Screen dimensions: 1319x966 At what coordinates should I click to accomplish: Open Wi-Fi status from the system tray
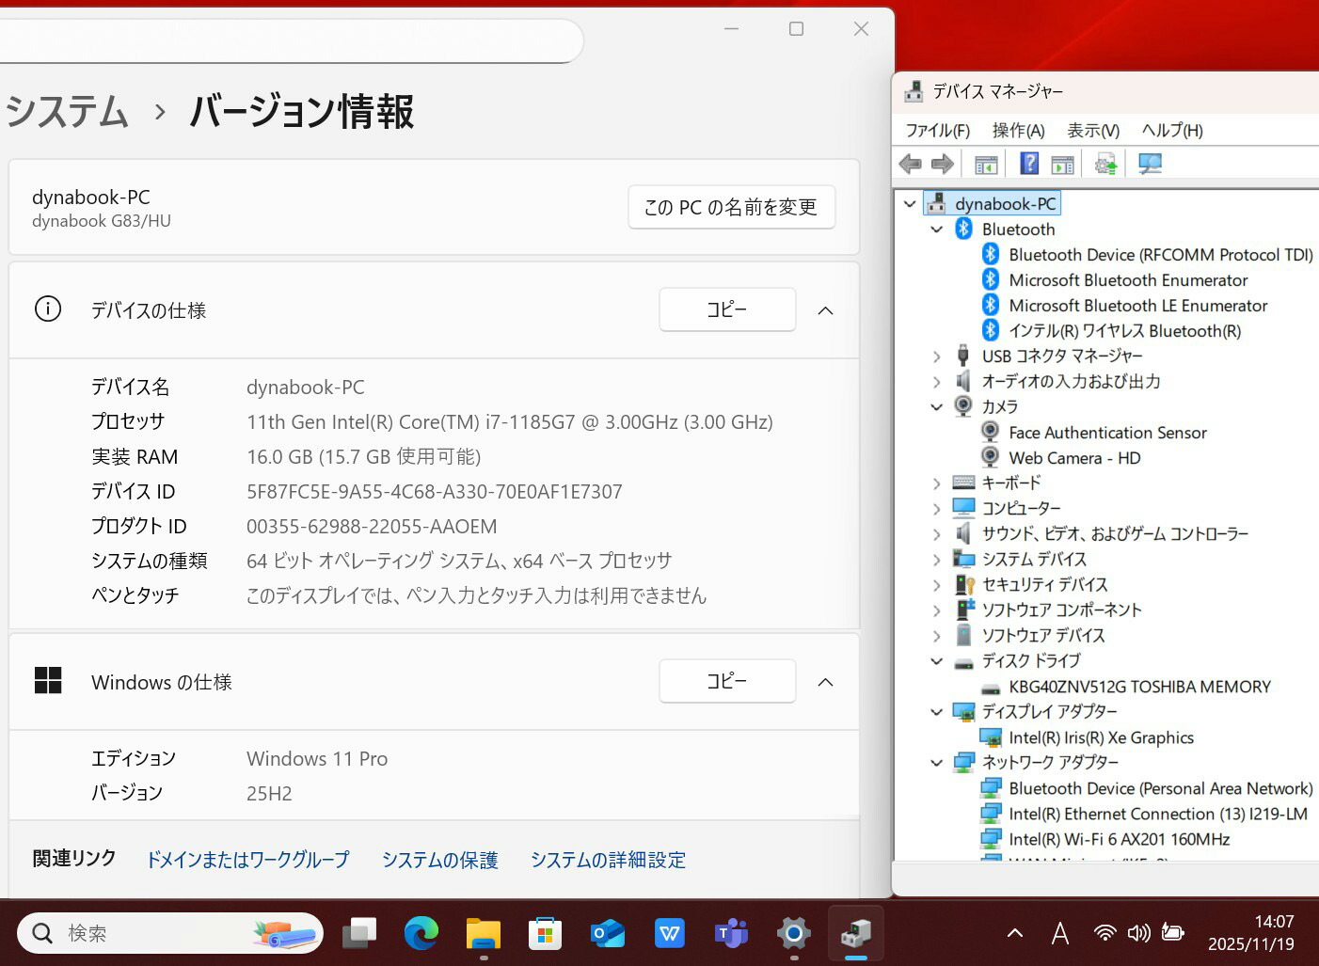coord(1104,933)
